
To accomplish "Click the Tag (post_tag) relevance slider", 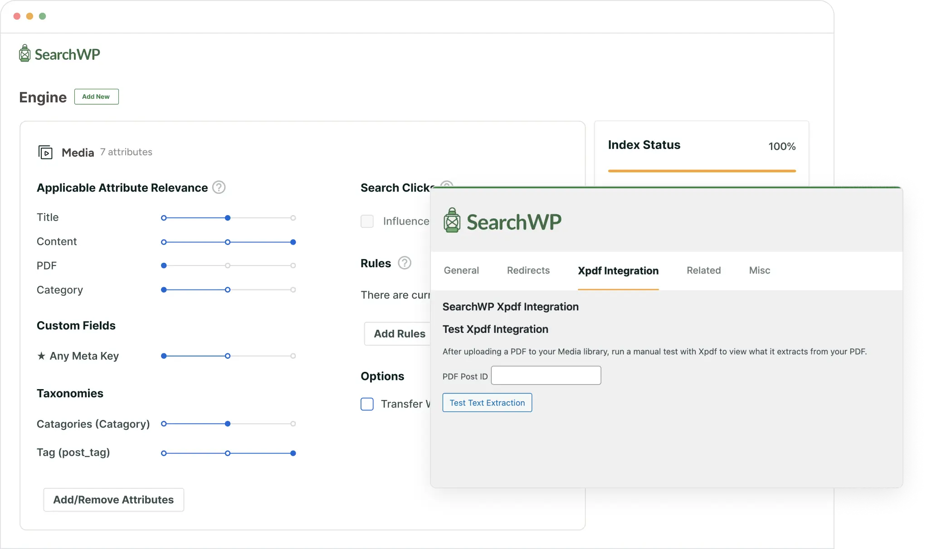I will [227, 453].
